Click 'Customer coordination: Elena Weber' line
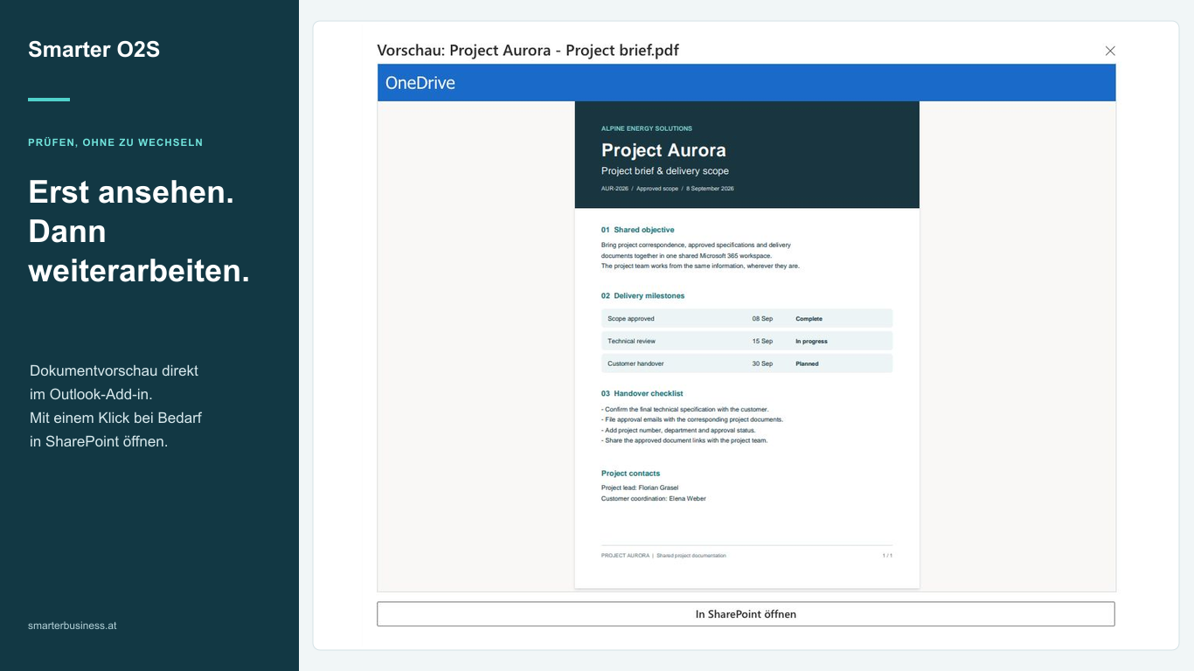 tap(654, 499)
